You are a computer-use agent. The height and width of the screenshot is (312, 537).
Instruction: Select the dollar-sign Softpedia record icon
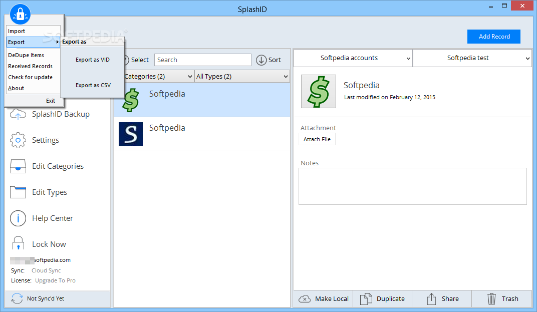(x=131, y=100)
